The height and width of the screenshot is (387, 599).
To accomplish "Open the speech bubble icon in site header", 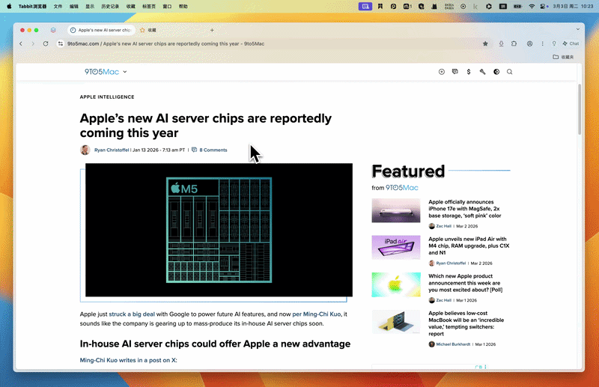I will coord(455,72).
